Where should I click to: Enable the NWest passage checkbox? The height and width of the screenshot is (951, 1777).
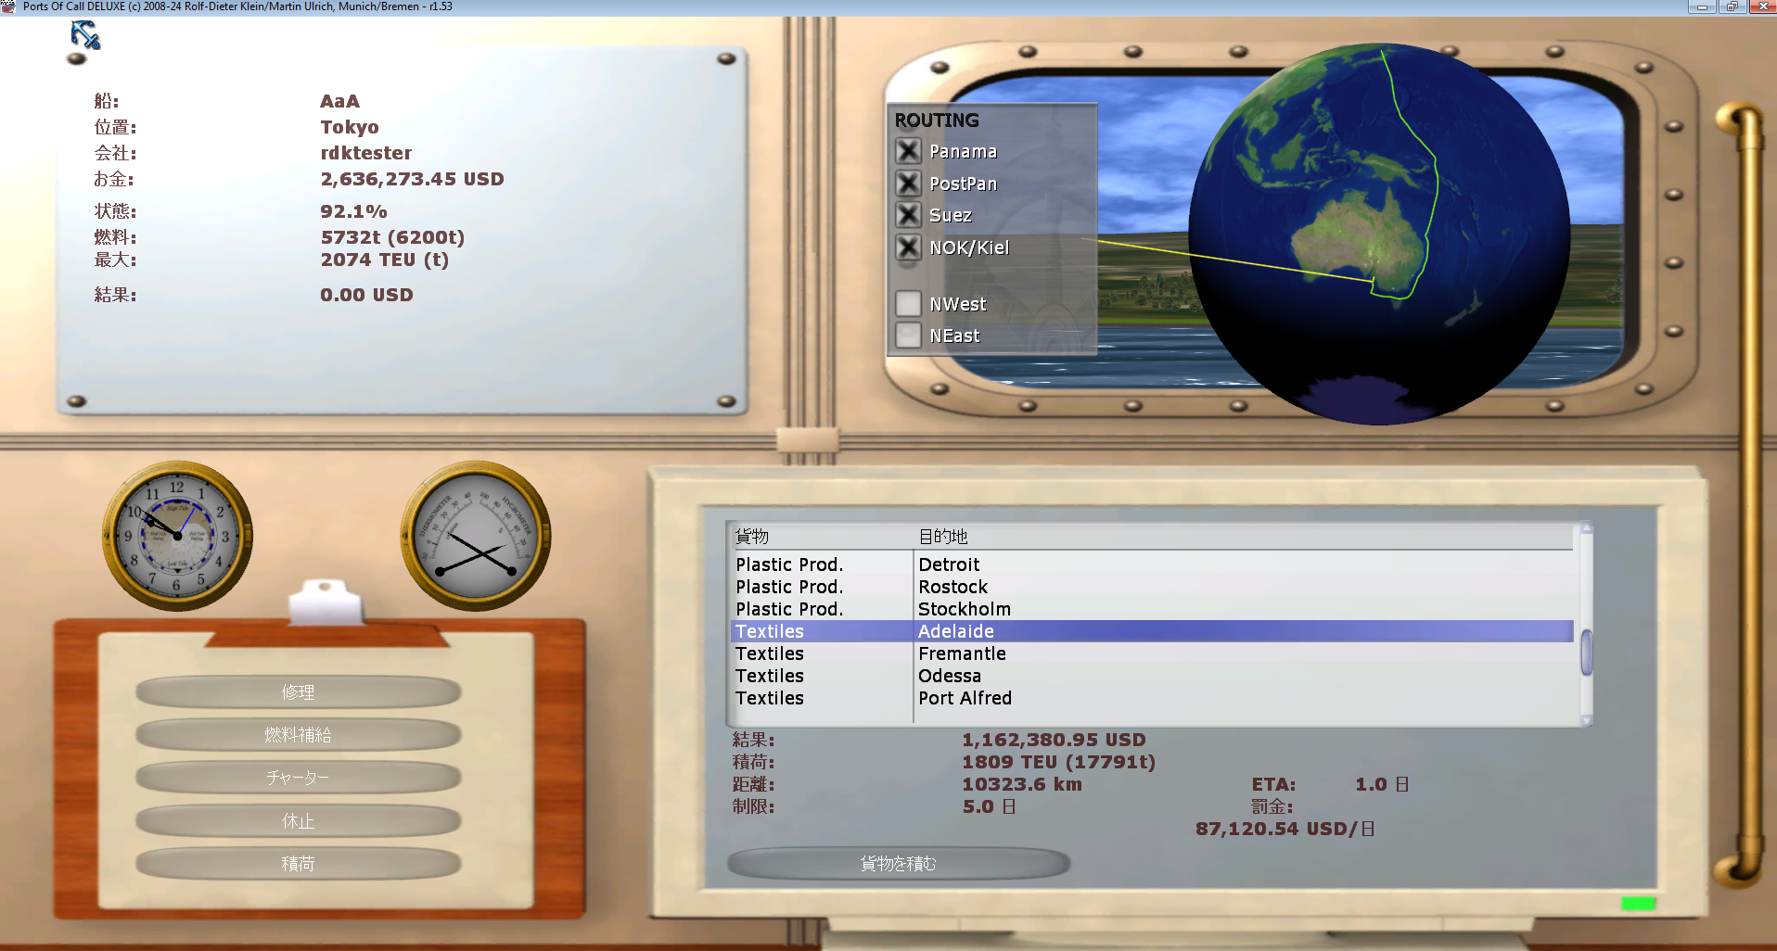pyautogui.click(x=908, y=303)
